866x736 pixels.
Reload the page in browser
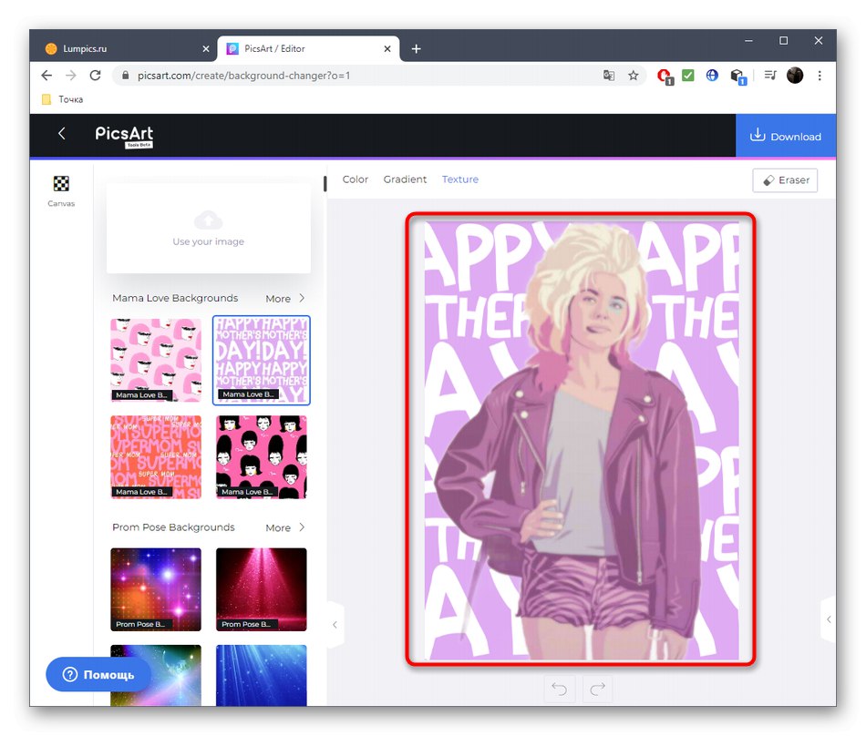coord(97,76)
